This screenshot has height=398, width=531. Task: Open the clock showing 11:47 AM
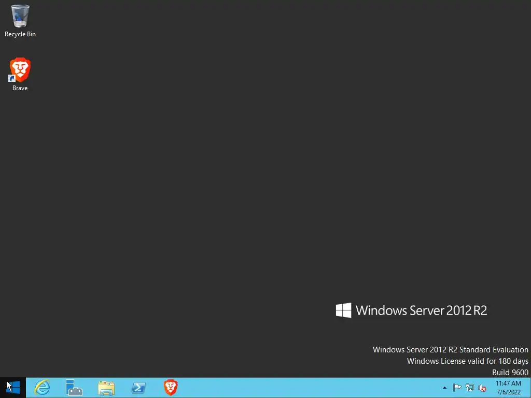(508, 383)
